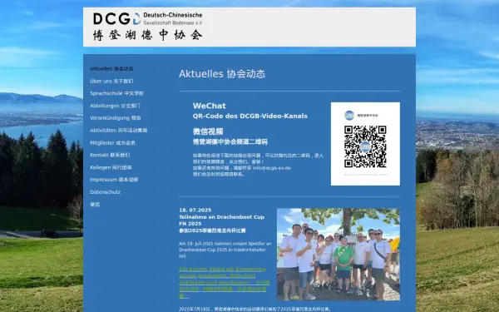Follow the green video link text
The height and width of the screenshot is (312, 499).
click(x=224, y=283)
